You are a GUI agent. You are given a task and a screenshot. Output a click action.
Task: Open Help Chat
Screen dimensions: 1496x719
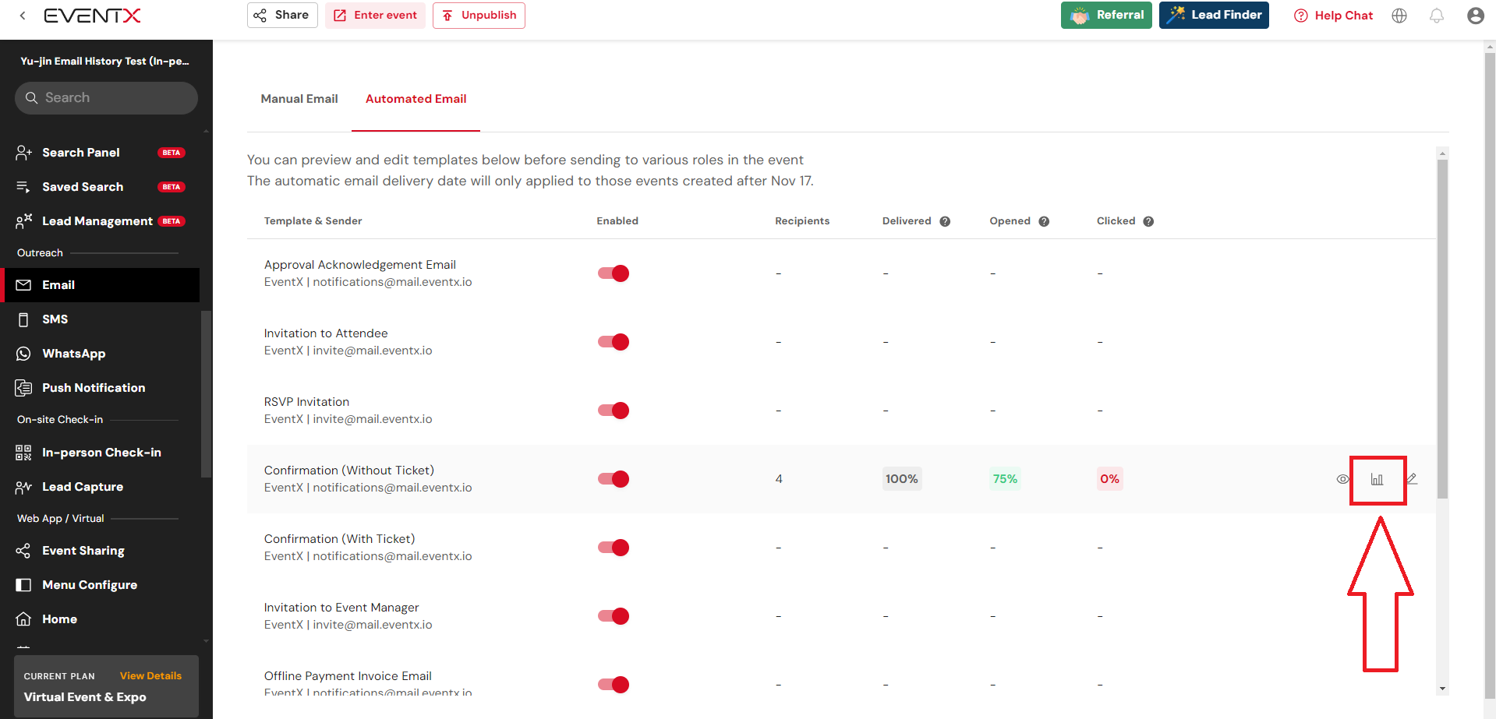point(1333,16)
